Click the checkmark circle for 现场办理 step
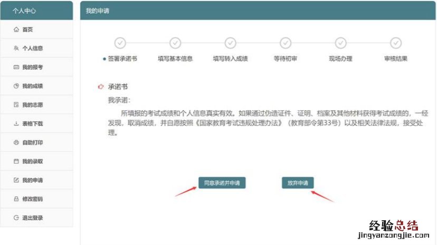 point(340,43)
